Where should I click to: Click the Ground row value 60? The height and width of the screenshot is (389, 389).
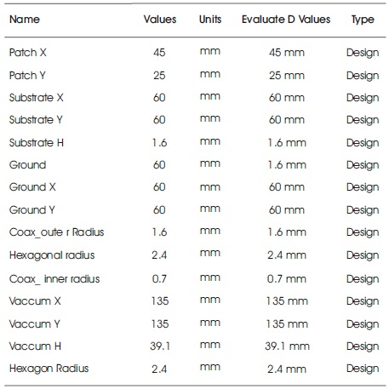159,165
